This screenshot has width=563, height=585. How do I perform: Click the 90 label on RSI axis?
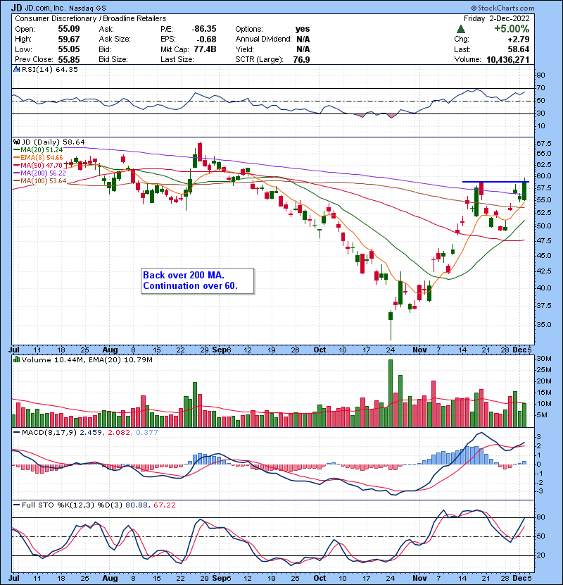pyautogui.click(x=540, y=75)
